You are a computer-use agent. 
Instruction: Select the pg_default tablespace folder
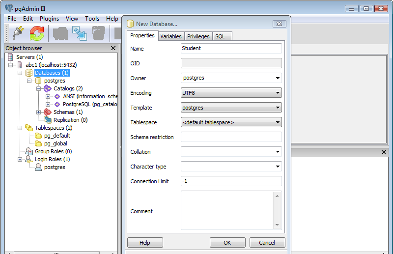(x=38, y=136)
